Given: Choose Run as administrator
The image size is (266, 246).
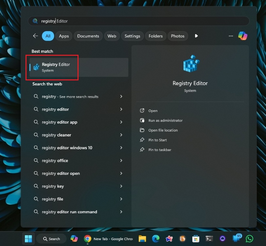Looking at the screenshot, I should tap(166, 120).
